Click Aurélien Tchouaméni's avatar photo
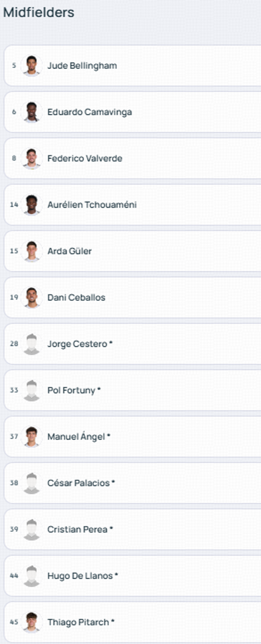261x644 pixels. (x=32, y=205)
